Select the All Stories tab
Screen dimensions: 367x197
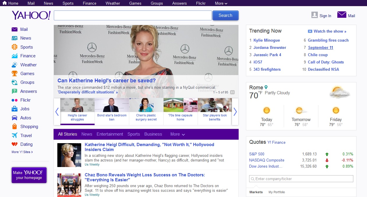coord(68,134)
